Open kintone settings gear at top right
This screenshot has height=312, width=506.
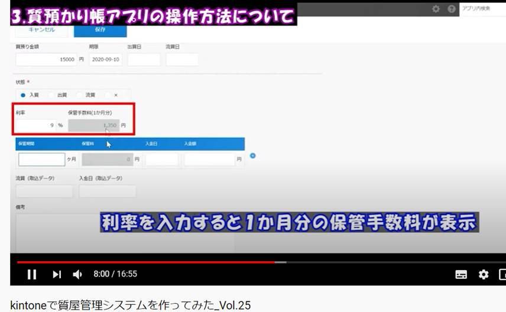436,9
